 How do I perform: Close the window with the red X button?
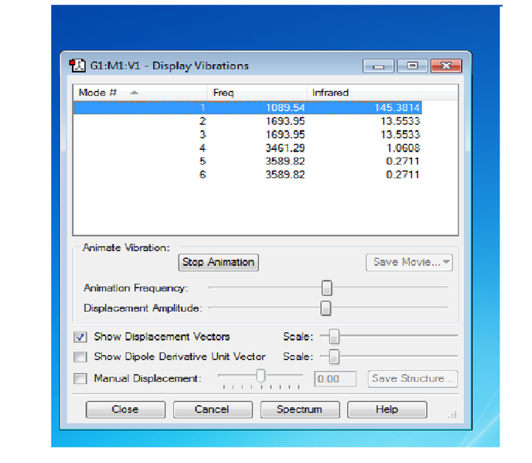[x=446, y=66]
